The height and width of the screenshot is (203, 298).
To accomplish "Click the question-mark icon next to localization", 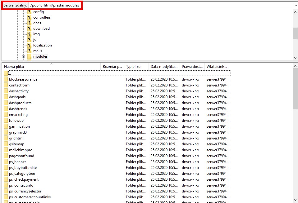I will pyautogui.click(x=29, y=45).
